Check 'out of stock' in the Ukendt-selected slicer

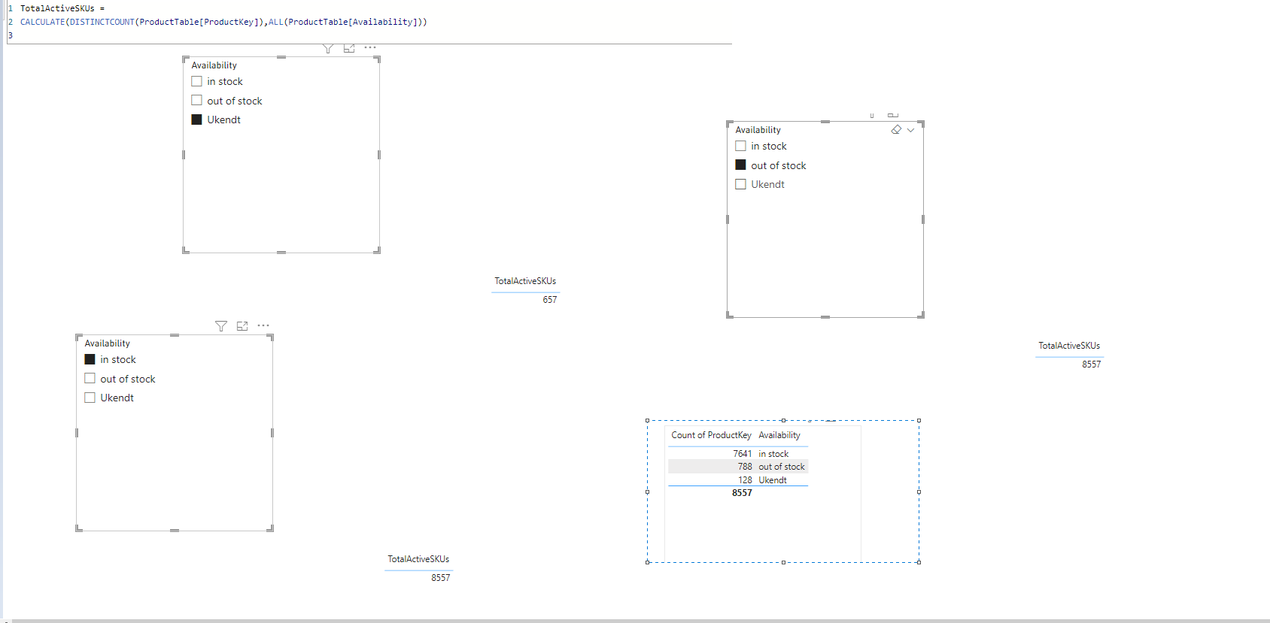click(x=196, y=100)
